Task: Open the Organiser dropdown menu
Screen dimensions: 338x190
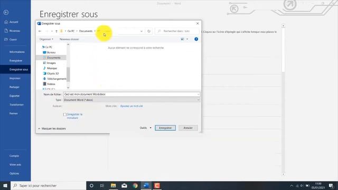Action: 46,39
